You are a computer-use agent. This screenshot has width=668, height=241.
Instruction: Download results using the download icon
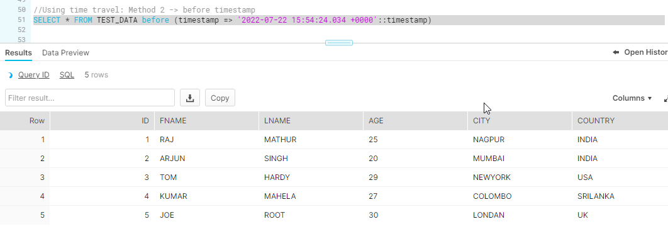click(x=190, y=98)
